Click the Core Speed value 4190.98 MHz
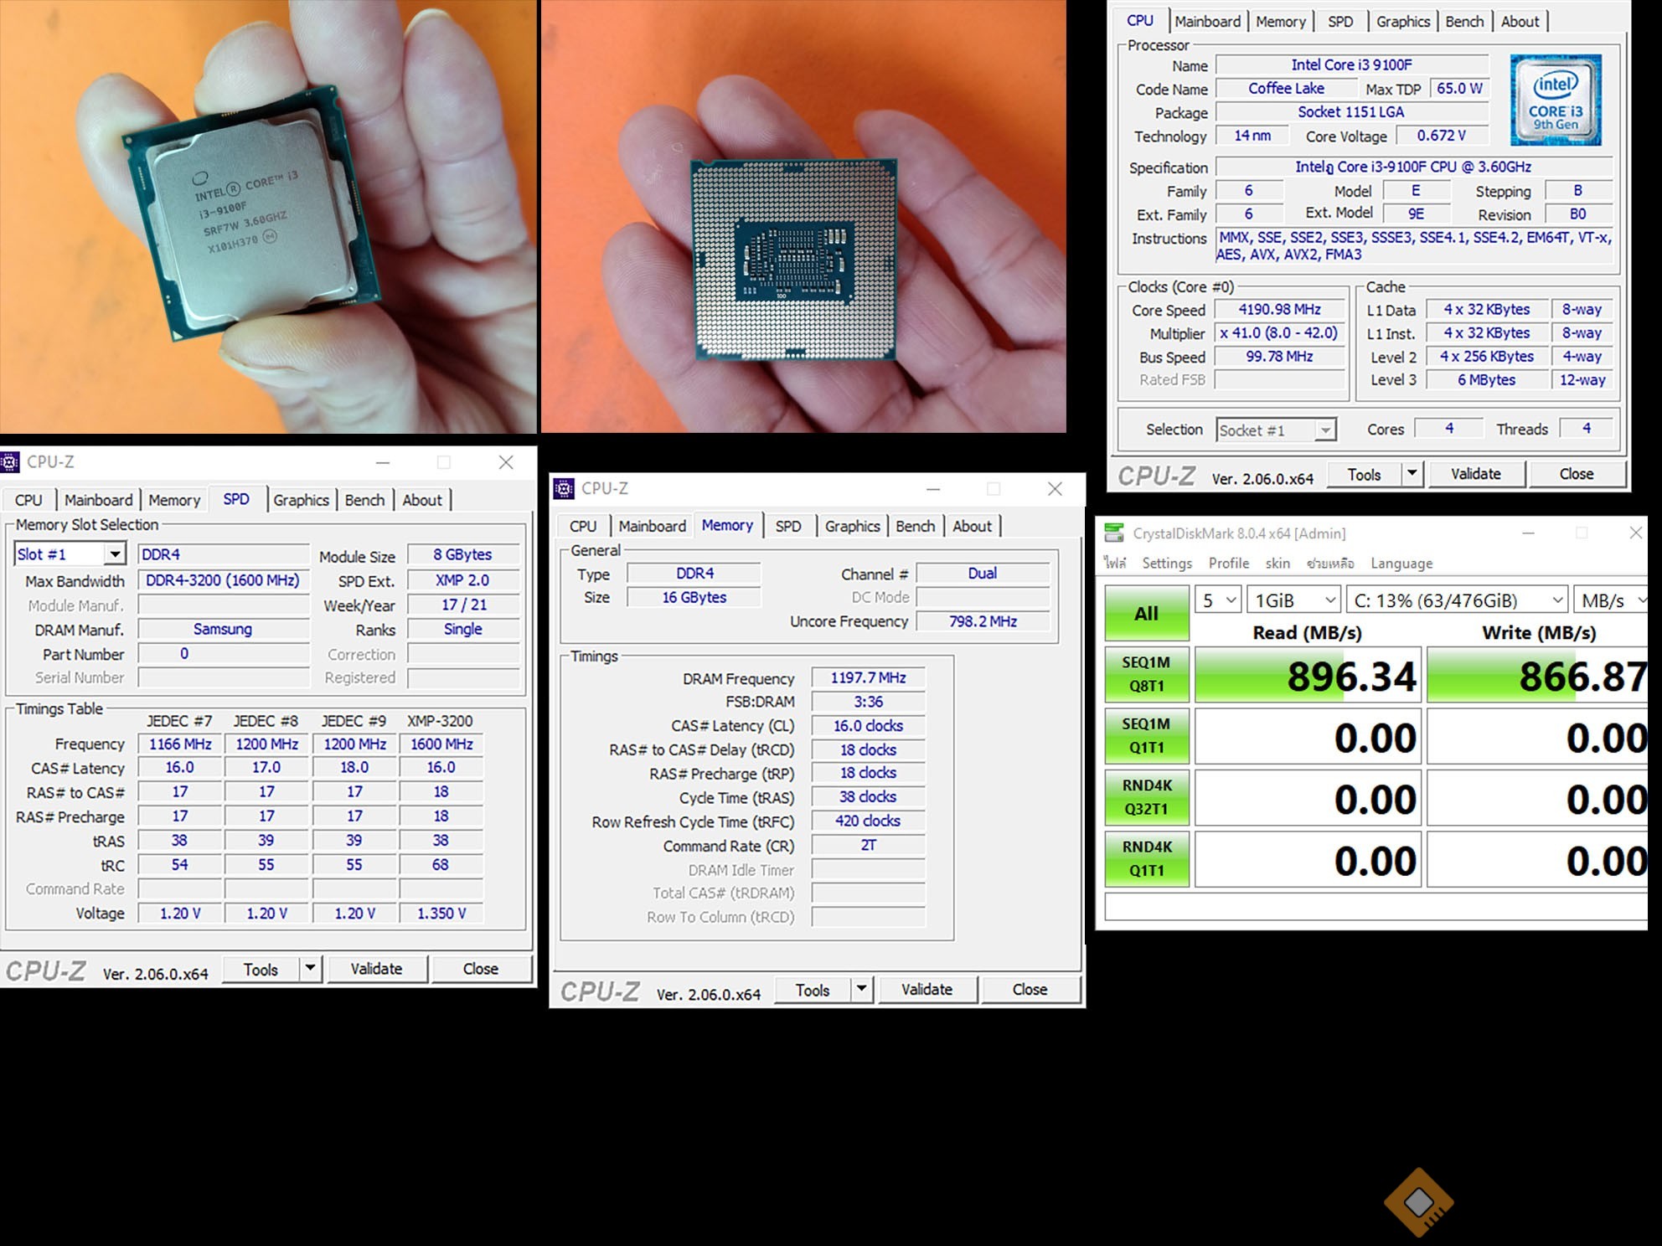The image size is (1662, 1246). (x=1279, y=310)
